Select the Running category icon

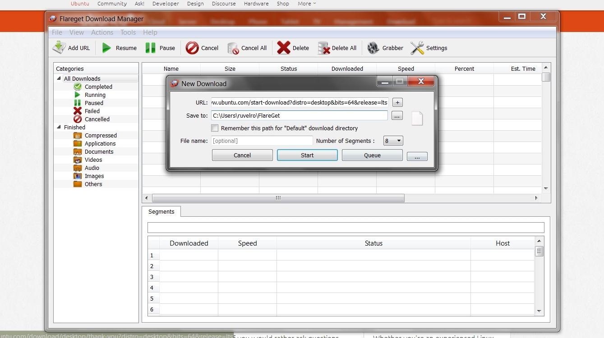pyautogui.click(x=78, y=95)
